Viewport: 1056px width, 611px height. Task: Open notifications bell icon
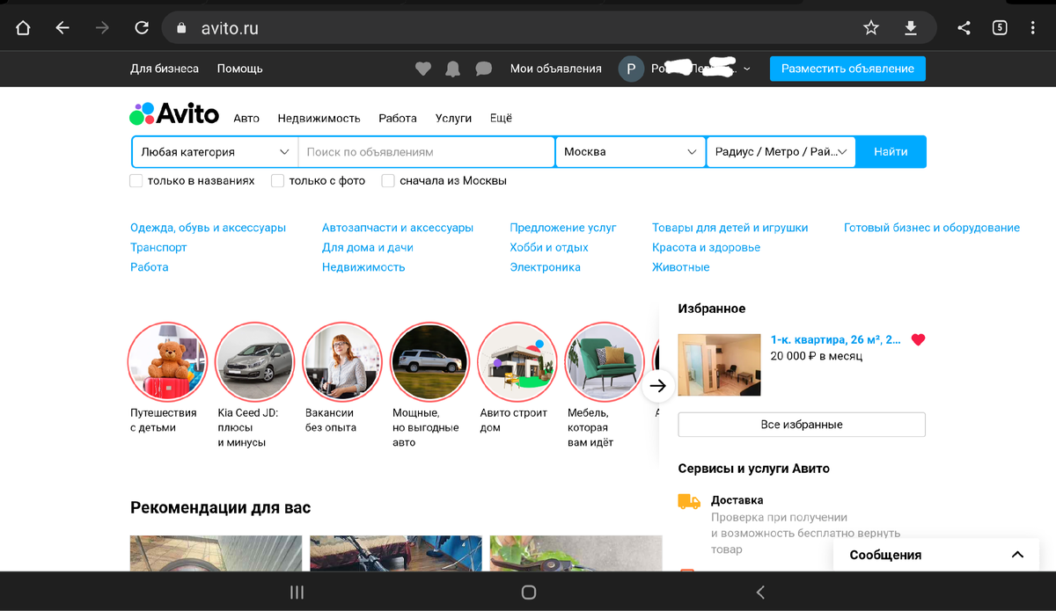coord(452,69)
